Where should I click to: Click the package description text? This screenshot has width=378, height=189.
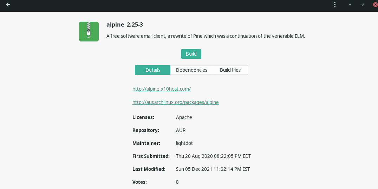pyautogui.click(x=206, y=36)
